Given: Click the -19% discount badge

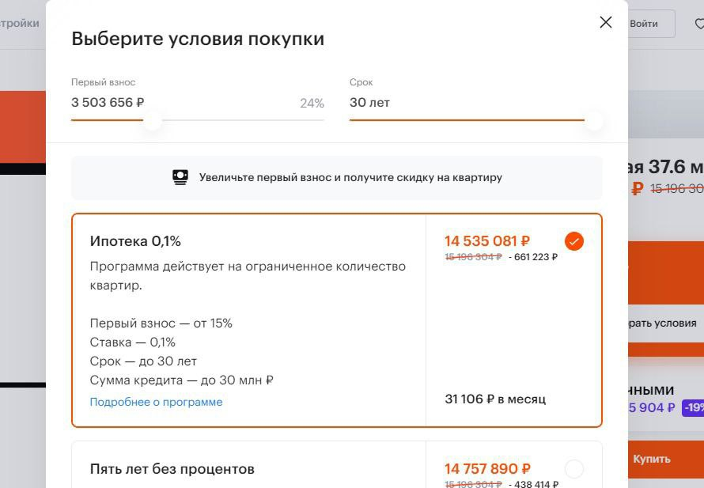Looking at the screenshot, I should click(693, 408).
